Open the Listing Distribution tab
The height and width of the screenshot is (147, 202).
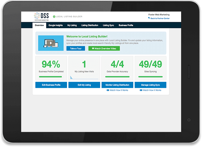(90, 25)
